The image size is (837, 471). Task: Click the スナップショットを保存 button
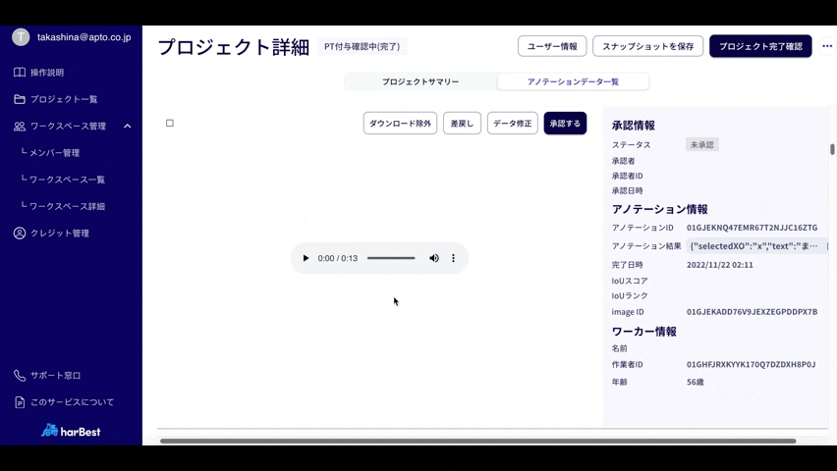[647, 46]
